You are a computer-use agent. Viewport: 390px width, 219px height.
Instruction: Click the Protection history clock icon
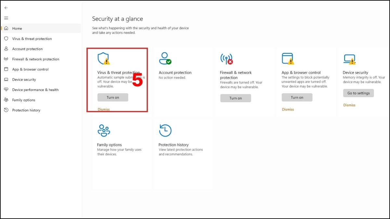[x=165, y=130]
